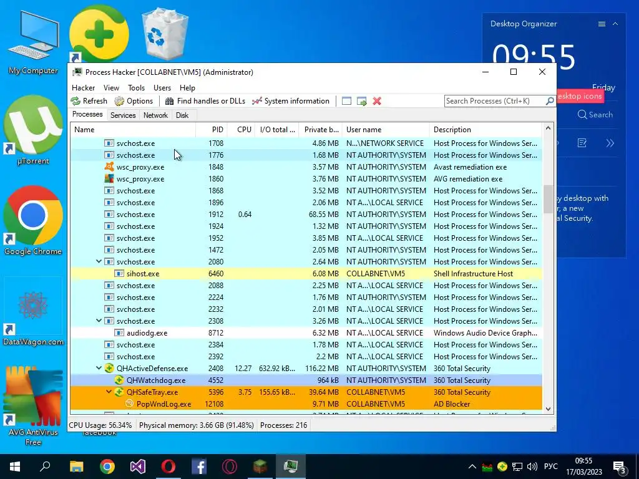Open Minecraft block icon in taskbar

pos(260,467)
